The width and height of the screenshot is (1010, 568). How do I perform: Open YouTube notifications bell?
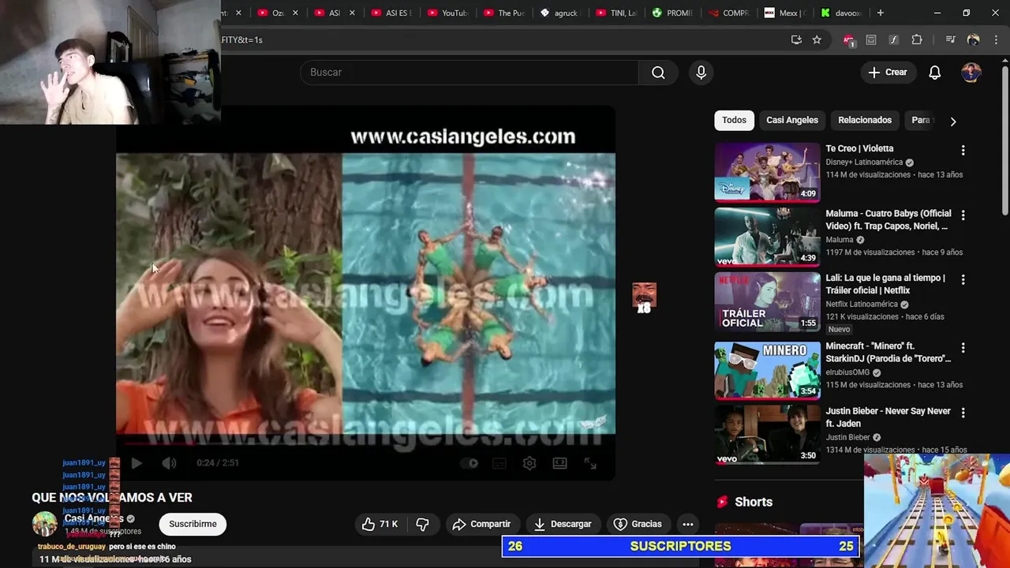[x=934, y=73]
